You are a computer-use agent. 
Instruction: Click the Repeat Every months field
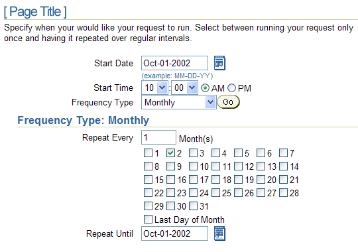(x=158, y=137)
